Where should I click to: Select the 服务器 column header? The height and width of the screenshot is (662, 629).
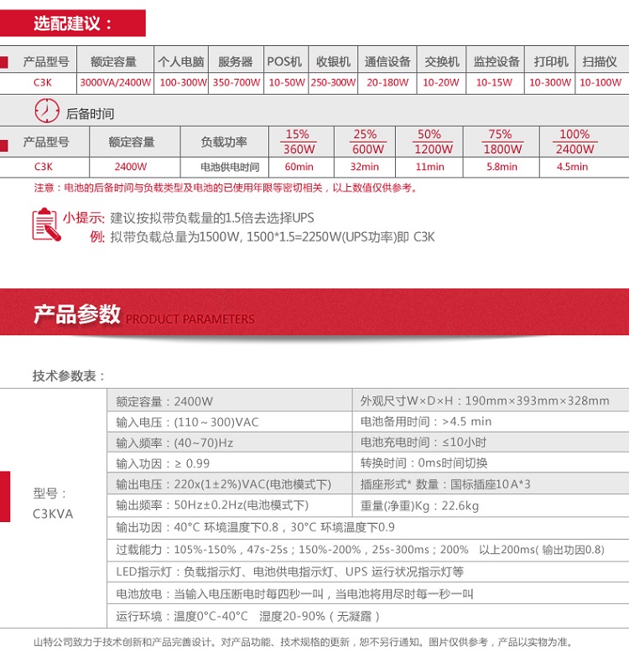tap(236, 62)
